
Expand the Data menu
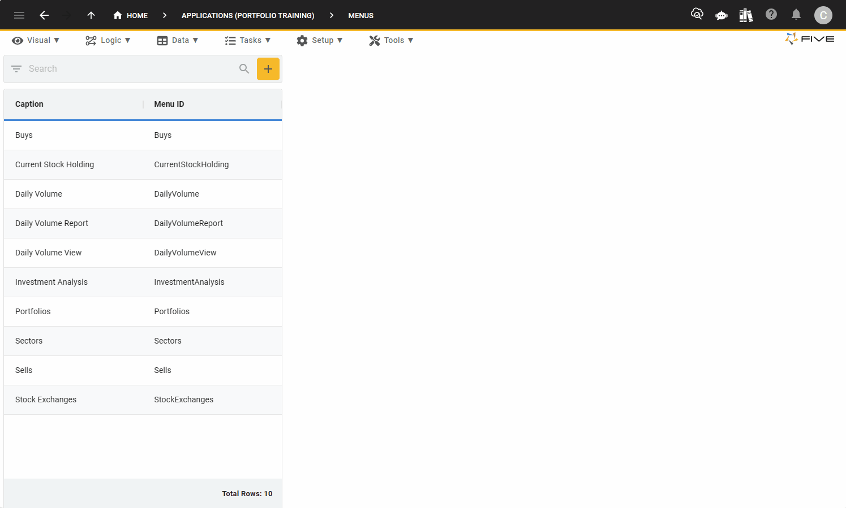[178, 40]
